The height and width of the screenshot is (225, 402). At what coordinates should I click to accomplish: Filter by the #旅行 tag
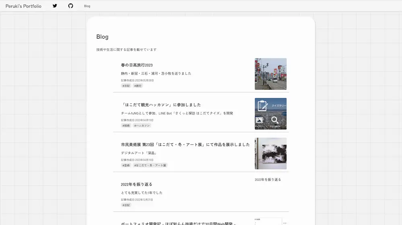tap(138, 86)
